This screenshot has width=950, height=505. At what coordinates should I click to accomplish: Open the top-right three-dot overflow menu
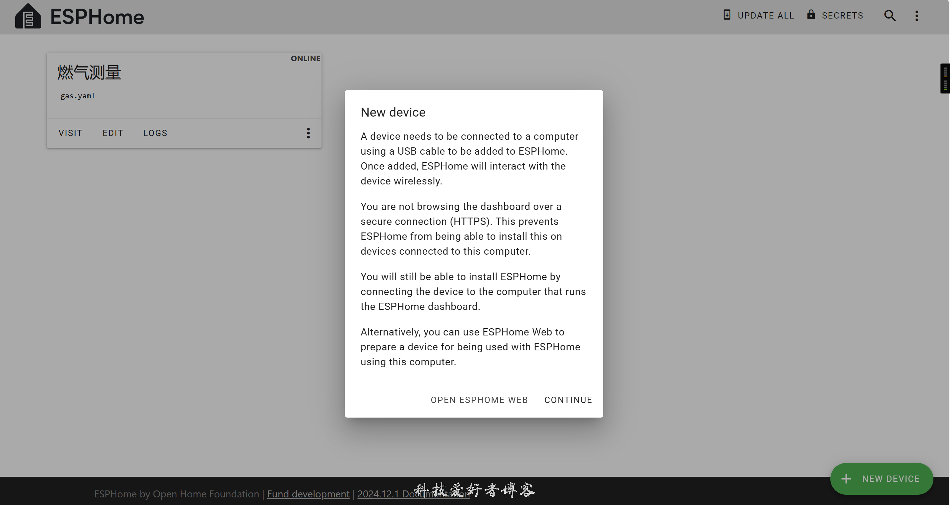[917, 16]
